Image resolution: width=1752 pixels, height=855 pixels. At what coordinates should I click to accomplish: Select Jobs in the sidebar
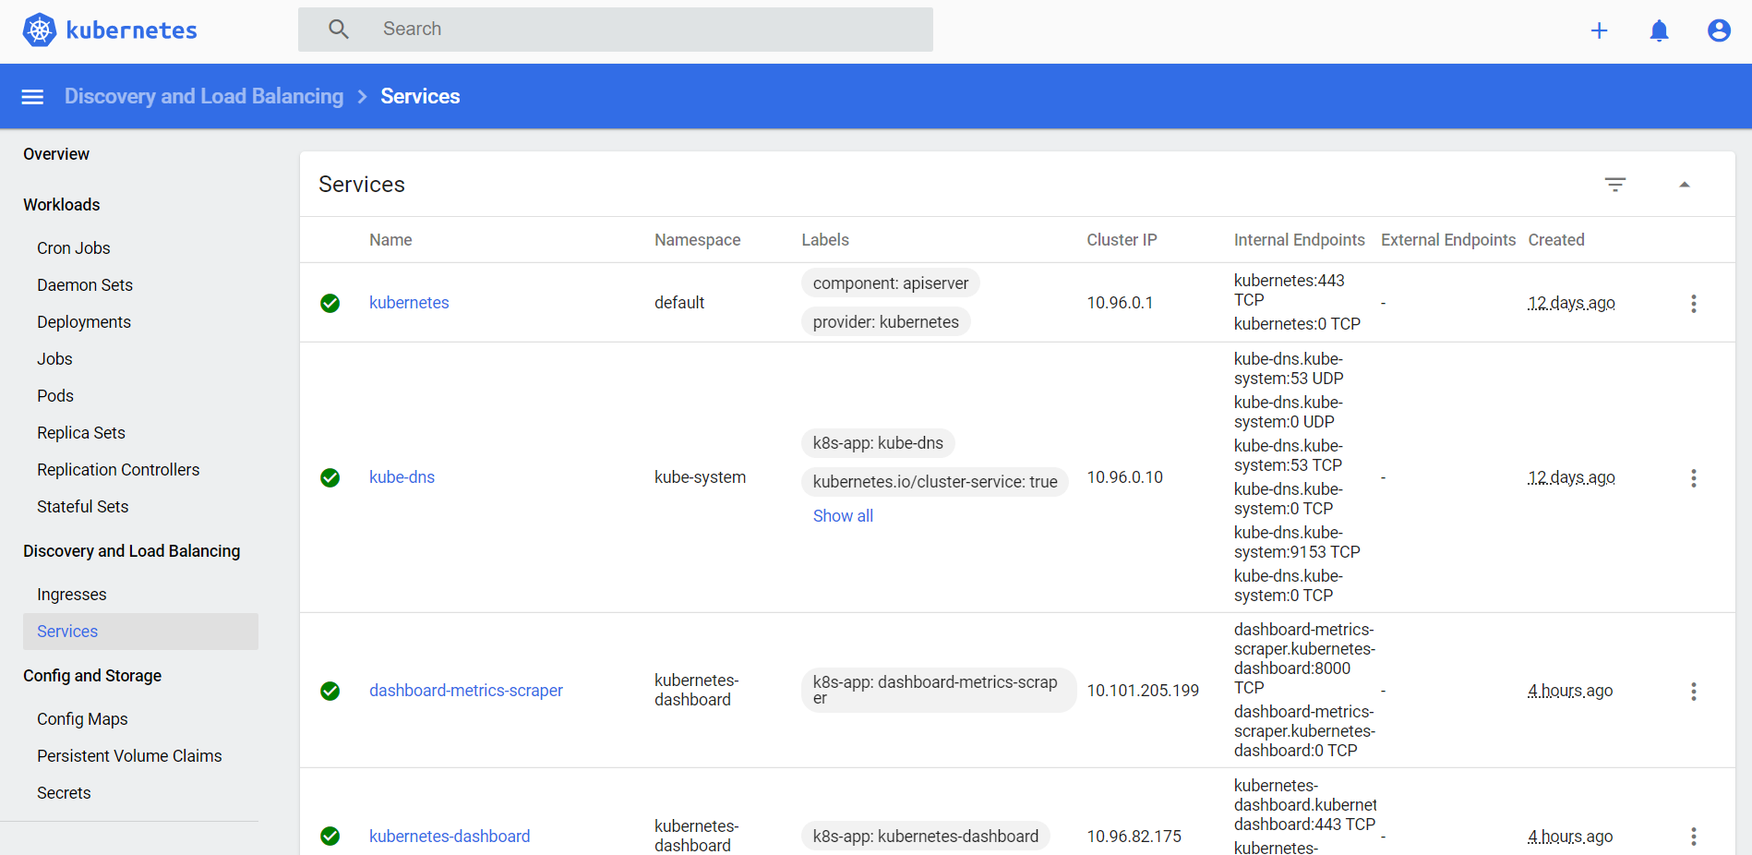point(54,359)
